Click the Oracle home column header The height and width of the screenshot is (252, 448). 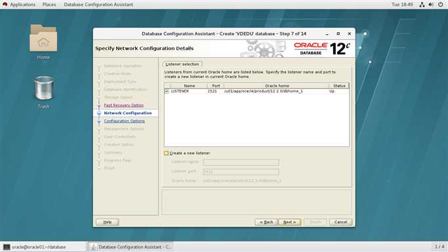point(277,86)
